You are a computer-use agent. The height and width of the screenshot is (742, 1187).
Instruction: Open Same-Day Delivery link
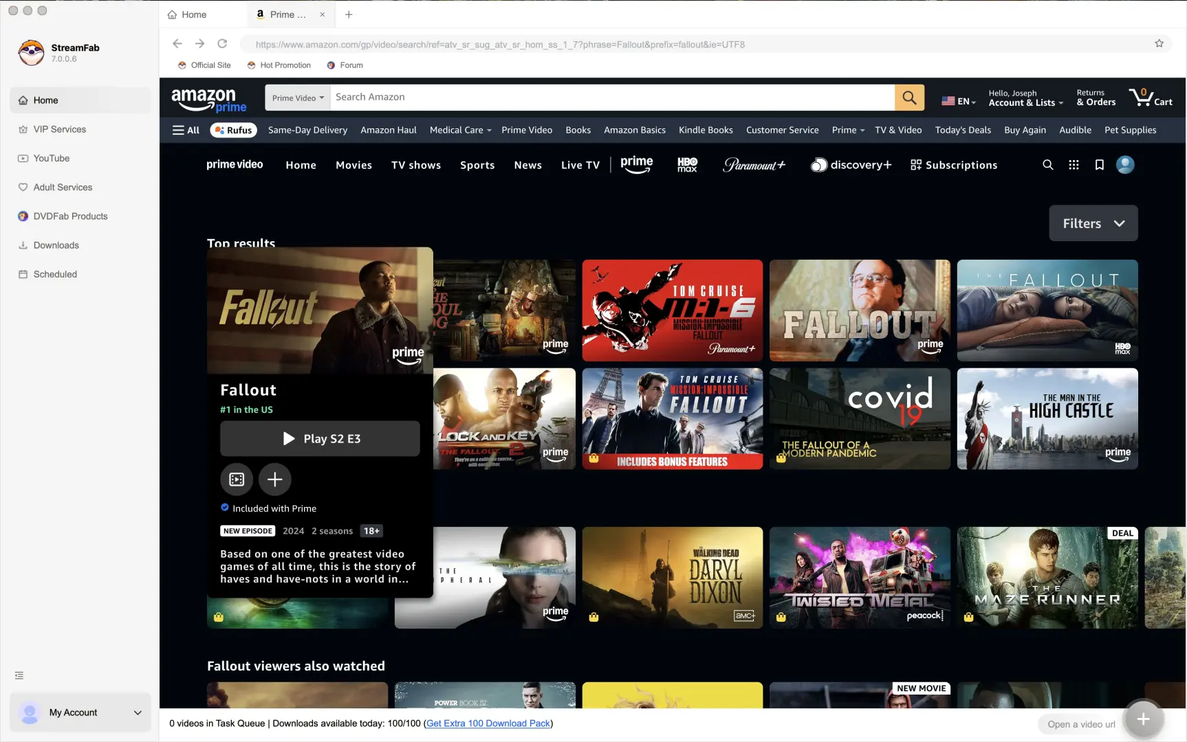[307, 130]
